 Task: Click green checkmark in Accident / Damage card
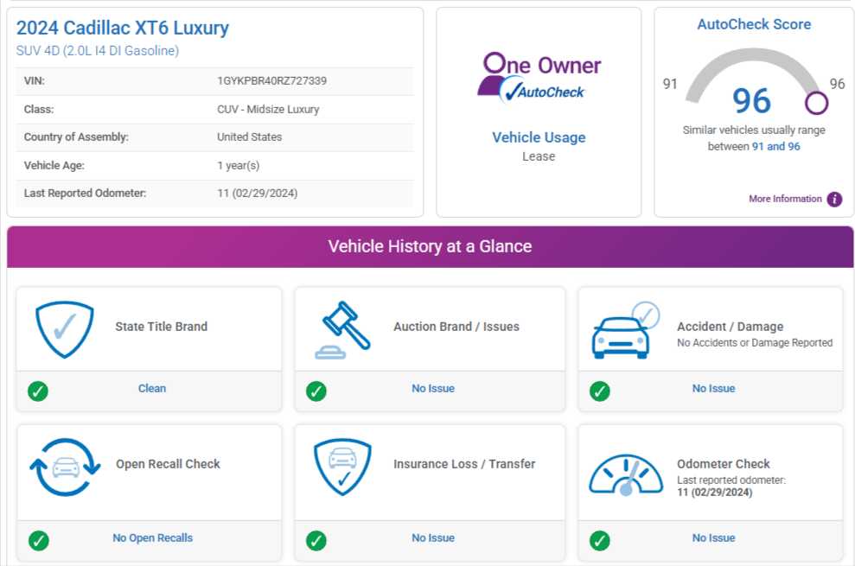[599, 391]
